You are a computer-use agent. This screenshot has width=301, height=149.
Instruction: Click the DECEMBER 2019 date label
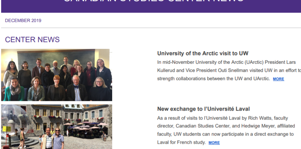point(23,20)
